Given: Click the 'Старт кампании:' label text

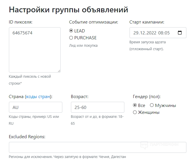Looking at the screenshot, I should coord(147,22).
